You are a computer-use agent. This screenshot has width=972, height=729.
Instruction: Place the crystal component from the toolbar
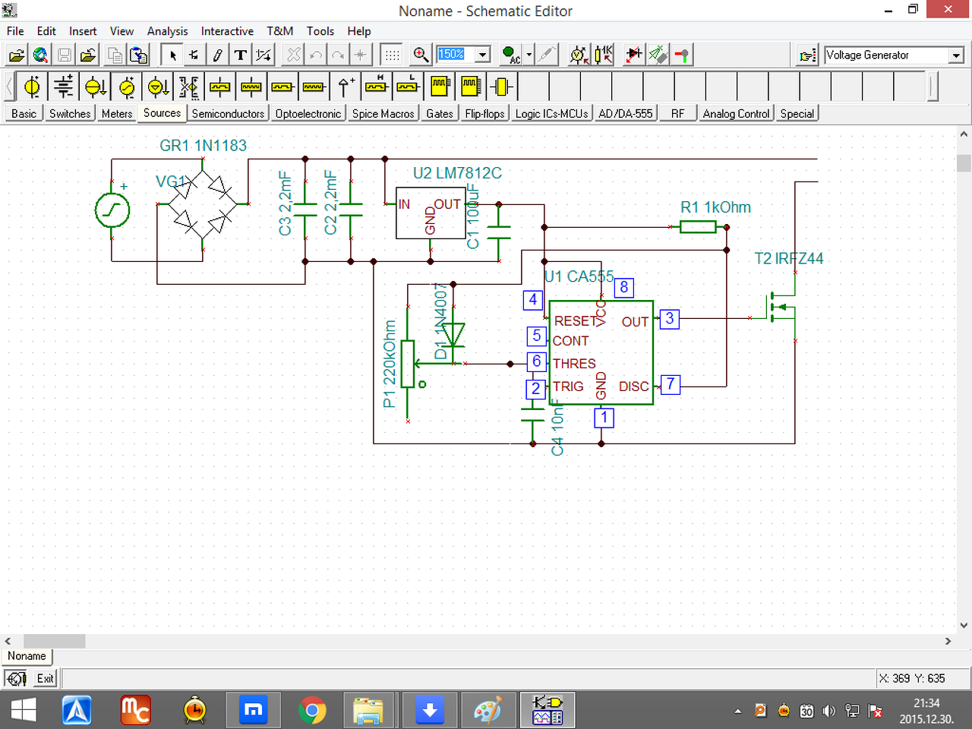tap(500, 87)
